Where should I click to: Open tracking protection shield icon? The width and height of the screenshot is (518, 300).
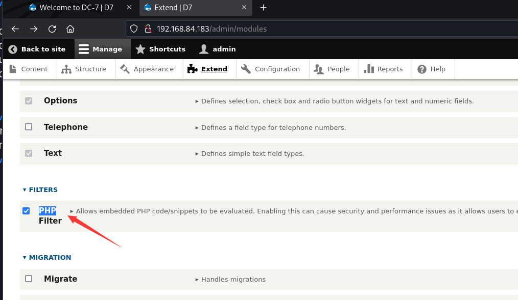(x=134, y=29)
